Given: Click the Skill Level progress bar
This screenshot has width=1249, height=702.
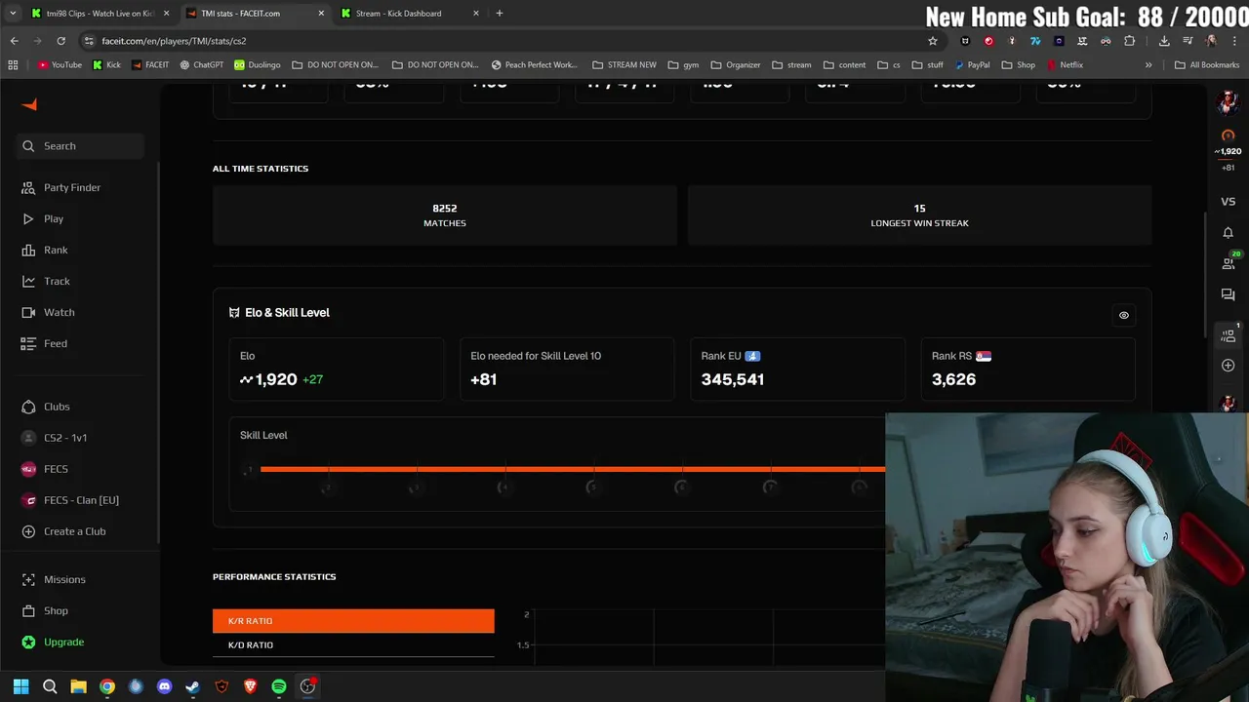Looking at the screenshot, I should click(573, 469).
